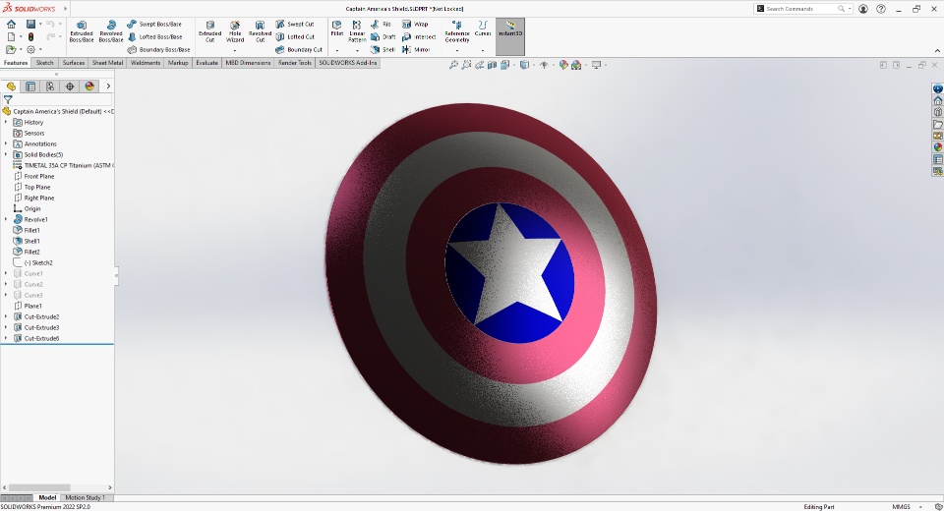944x511 pixels.
Task: Expand the Cut-Extrude2 feature node
Action: 6,316
